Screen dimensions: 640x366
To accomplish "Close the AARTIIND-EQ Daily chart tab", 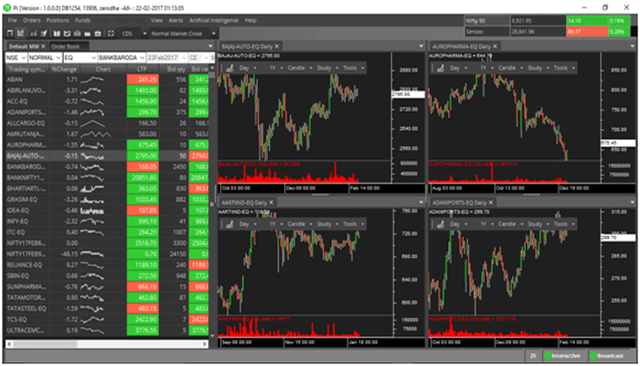I will [x=271, y=202].
